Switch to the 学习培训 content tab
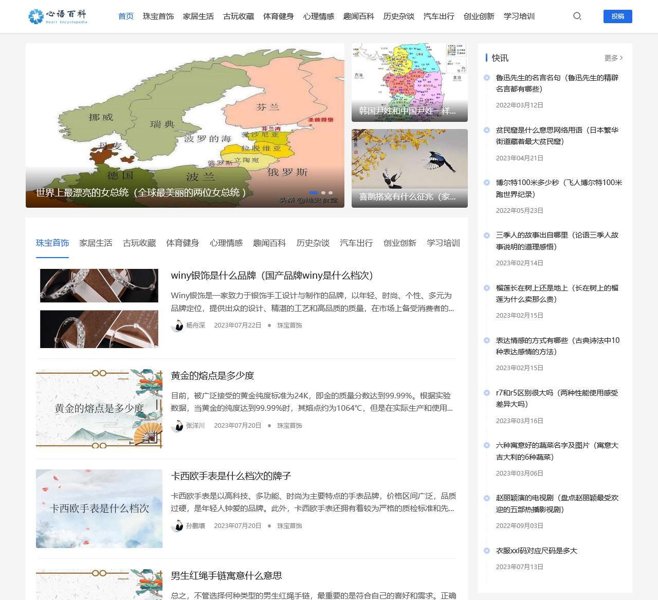Viewport: 658px width, 600px height. tap(443, 243)
